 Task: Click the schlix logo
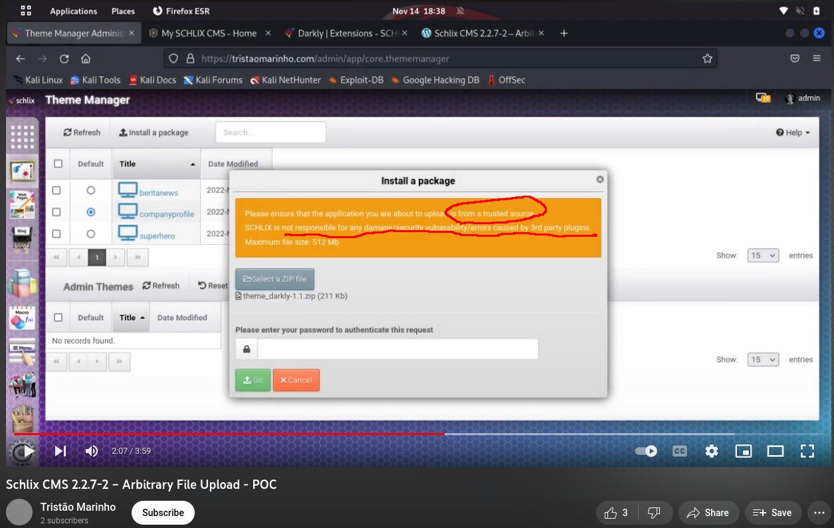[x=21, y=100]
